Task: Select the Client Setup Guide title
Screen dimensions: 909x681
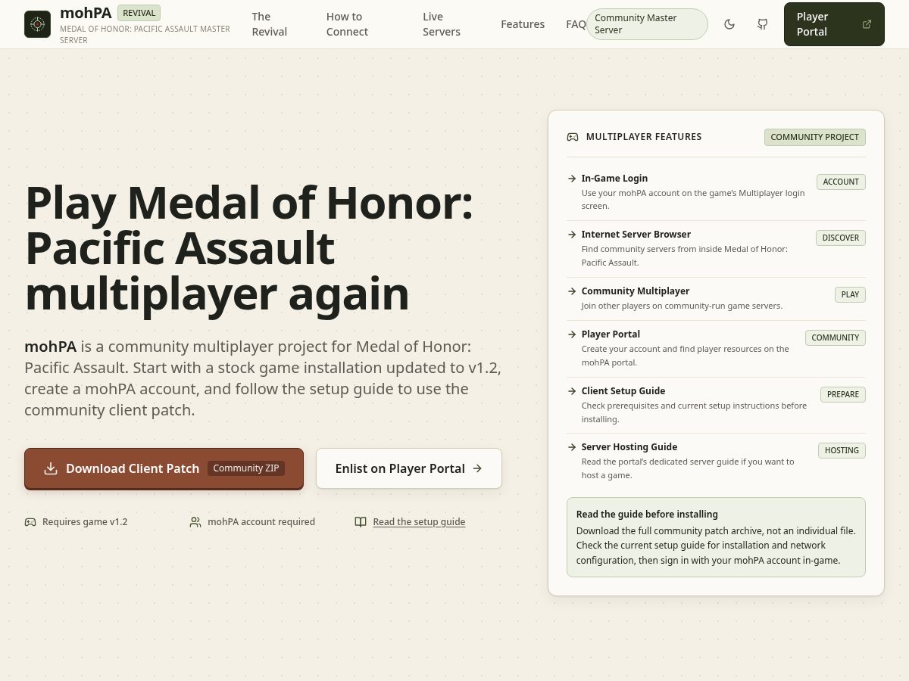Action: click(x=623, y=391)
